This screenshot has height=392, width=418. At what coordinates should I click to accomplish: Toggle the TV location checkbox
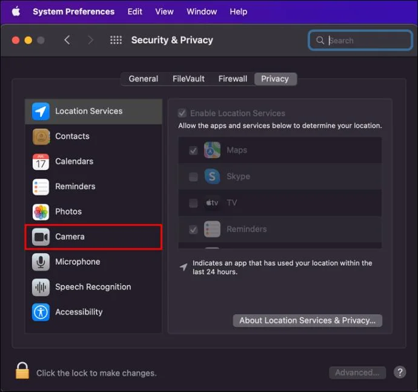(x=193, y=203)
